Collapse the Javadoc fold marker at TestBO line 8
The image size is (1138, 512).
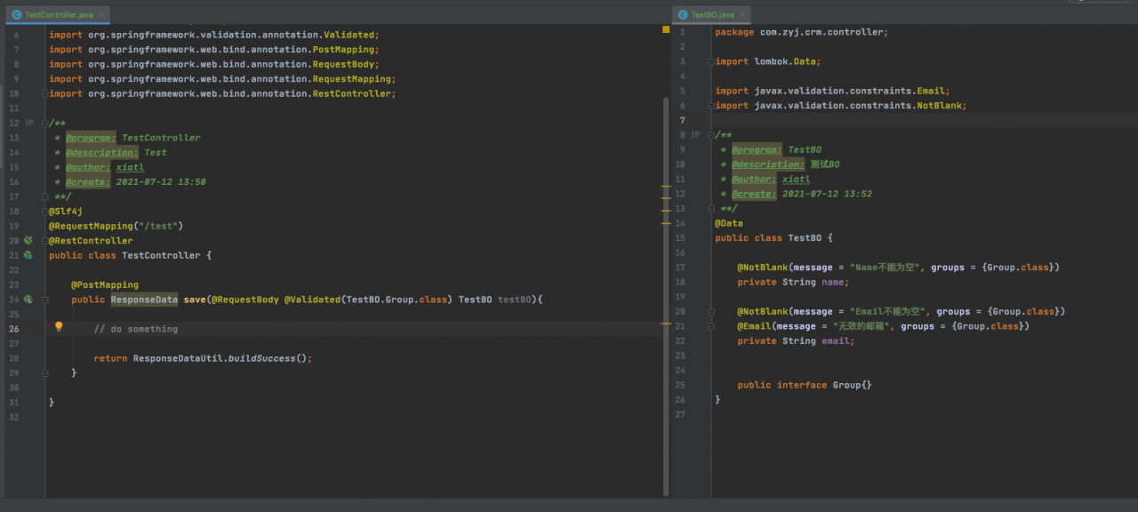(711, 135)
